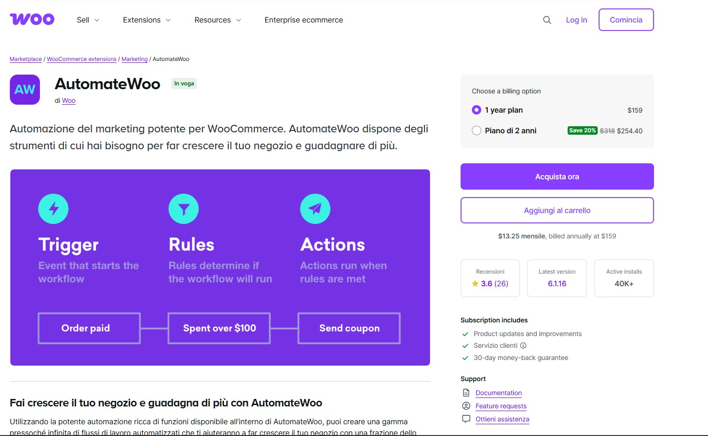This screenshot has height=436, width=708.
Task: Click the Aggiungi al carrello button
Action: point(557,210)
